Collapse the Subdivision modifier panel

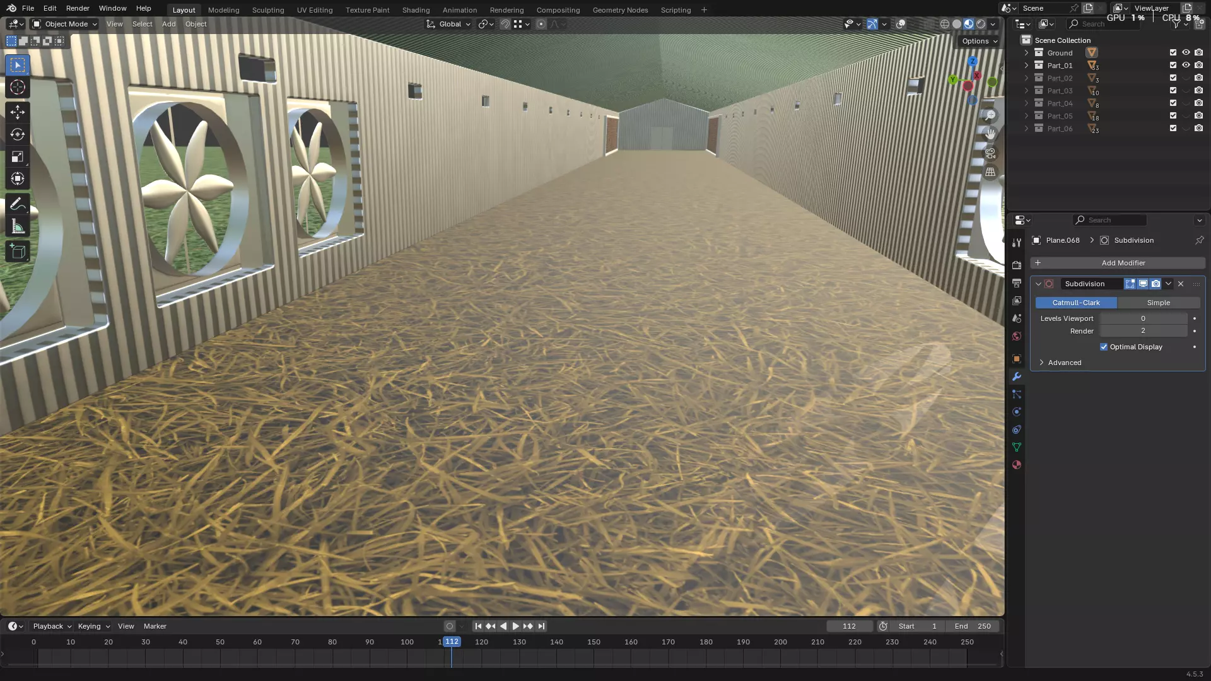click(1038, 284)
